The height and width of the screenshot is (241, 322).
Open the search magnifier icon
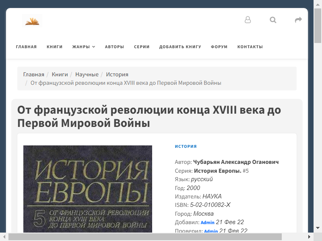[273, 20]
